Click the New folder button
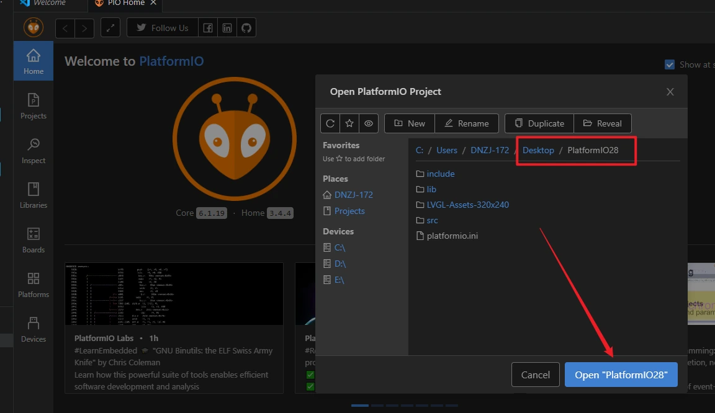This screenshot has height=413, width=715. pyautogui.click(x=410, y=123)
